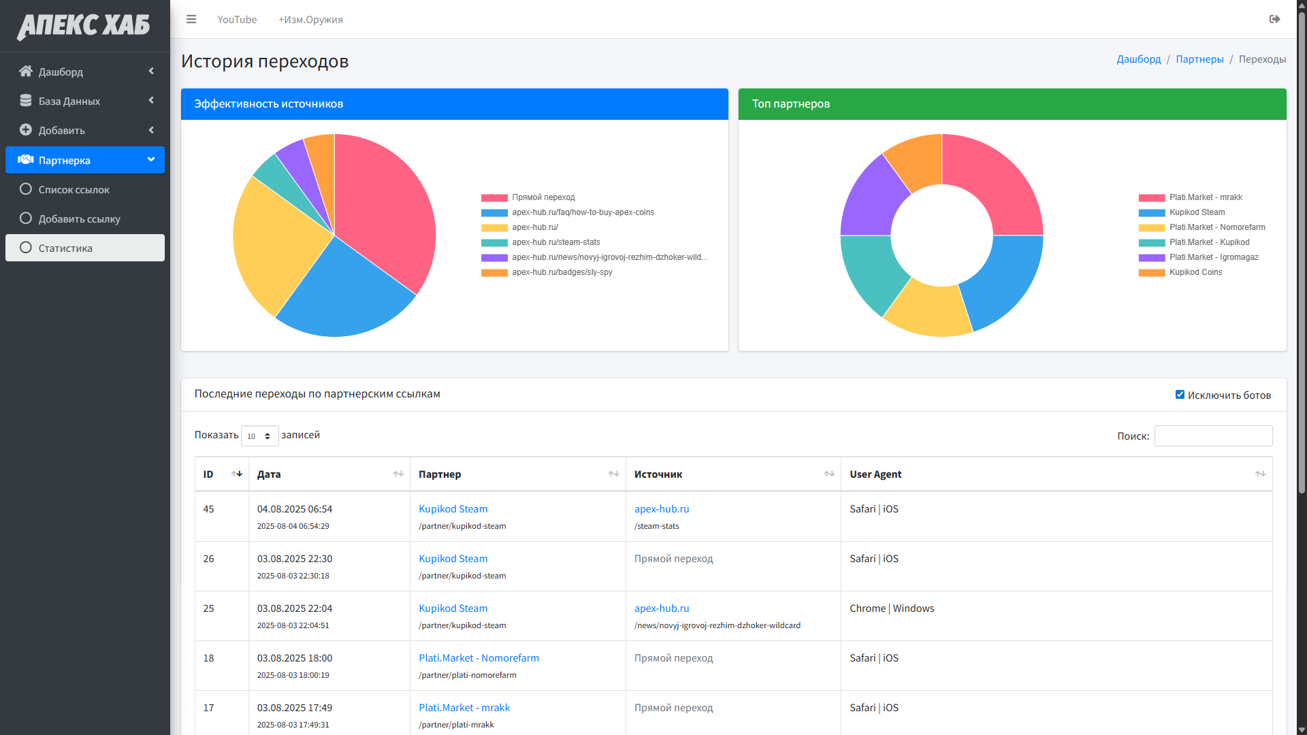Go to Партнеры breadcrumb link
The height and width of the screenshot is (735, 1307).
[1199, 59]
